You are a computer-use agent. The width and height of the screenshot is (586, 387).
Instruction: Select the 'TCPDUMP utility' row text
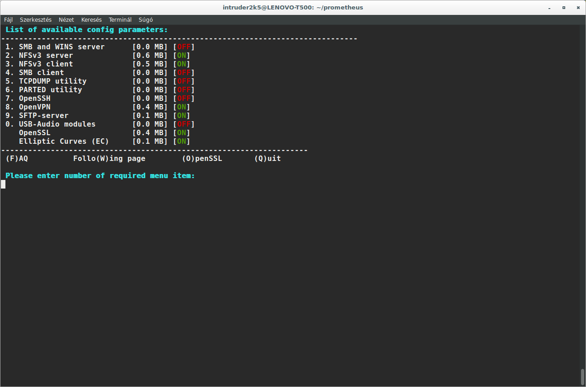point(52,81)
